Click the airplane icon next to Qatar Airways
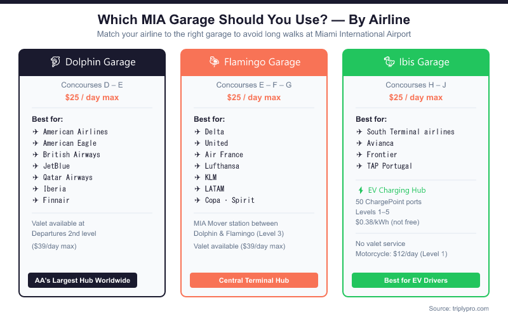This screenshot has height=317, width=508. (36, 178)
